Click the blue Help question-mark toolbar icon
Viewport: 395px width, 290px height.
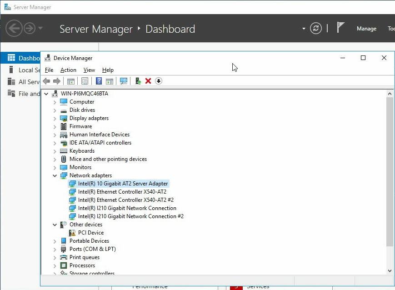99,81
